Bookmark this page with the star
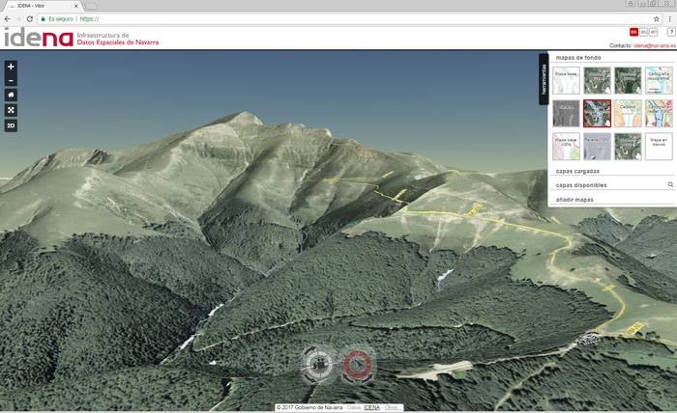677x413 pixels. (x=657, y=19)
